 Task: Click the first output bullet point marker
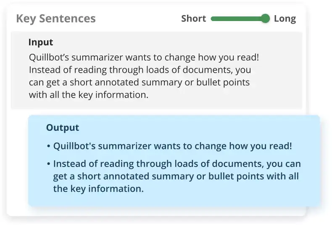coord(49,147)
